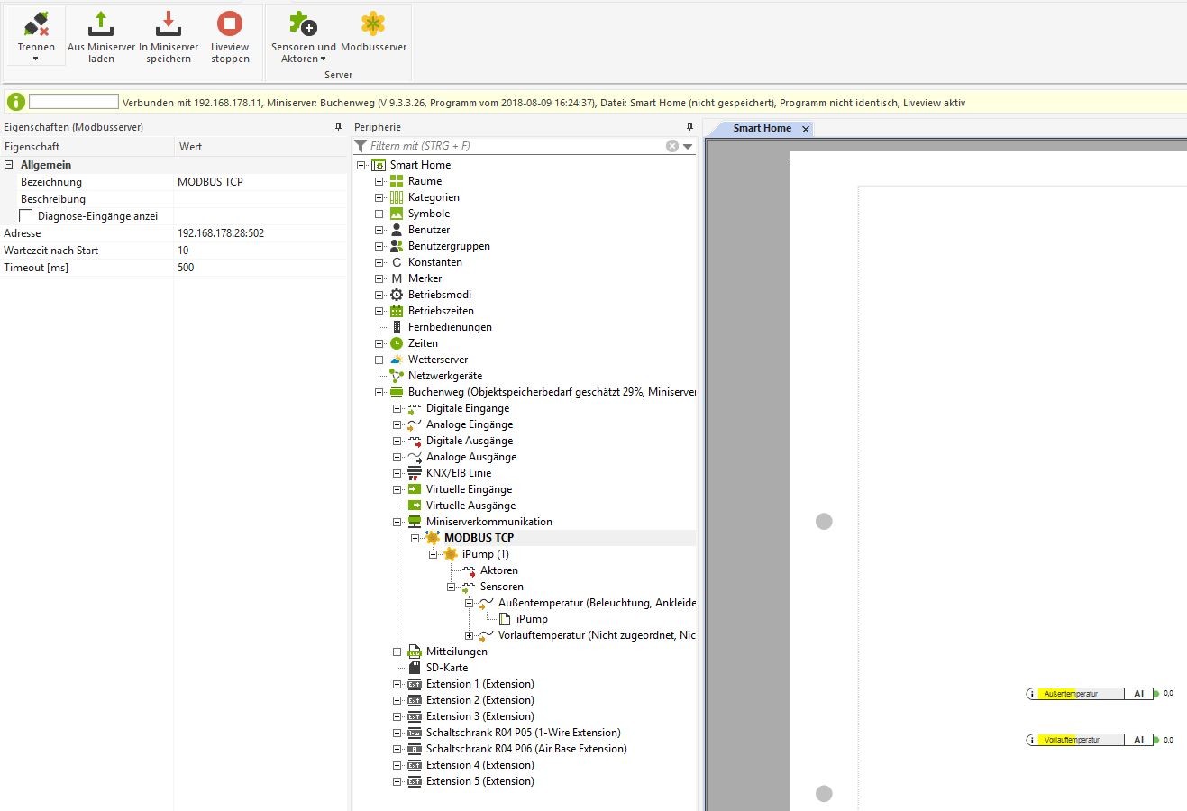Screen dimensions: 1187x811
Task: Click Aus Miniserver laden icon
Action: coord(101,24)
